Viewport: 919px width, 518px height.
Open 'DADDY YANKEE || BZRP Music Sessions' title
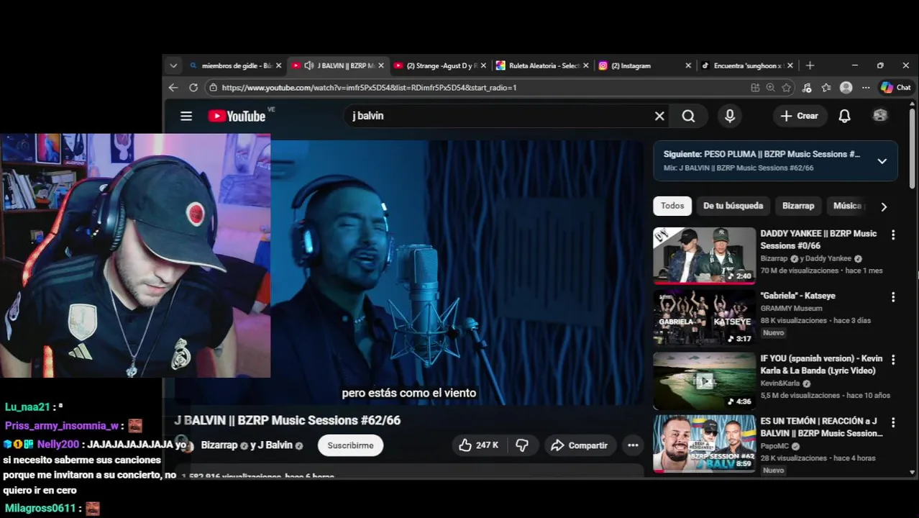818,240
